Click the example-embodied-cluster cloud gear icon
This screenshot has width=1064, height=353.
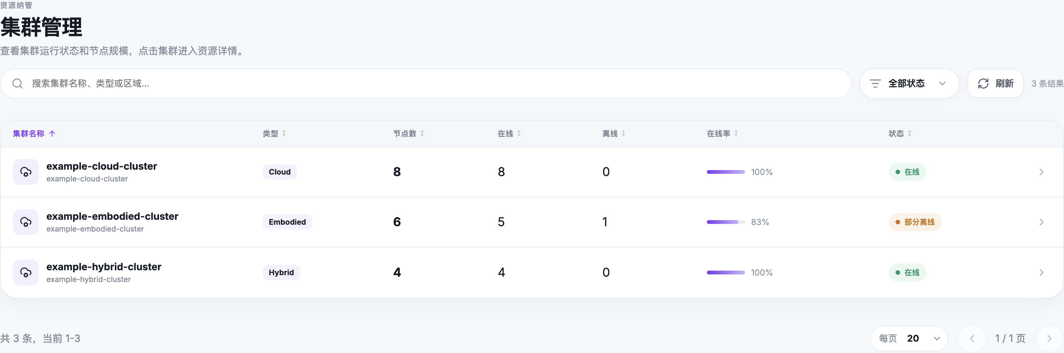pyautogui.click(x=25, y=222)
